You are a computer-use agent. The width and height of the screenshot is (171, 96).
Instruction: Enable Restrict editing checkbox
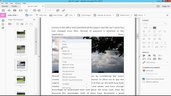pyautogui.click(x=143, y=82)
